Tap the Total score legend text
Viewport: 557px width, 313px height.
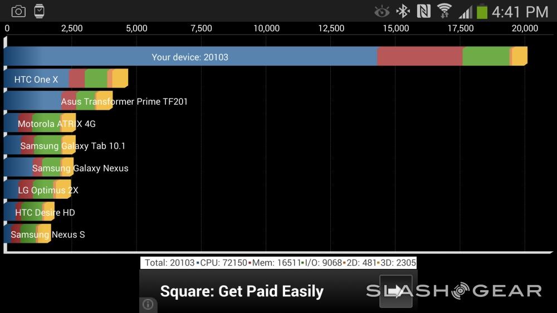coord(169,263)
